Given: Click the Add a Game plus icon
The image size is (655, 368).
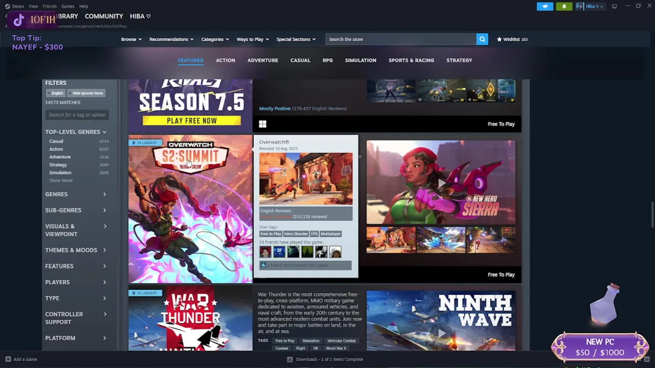Looking at the screenshot, I should [8, 359].
